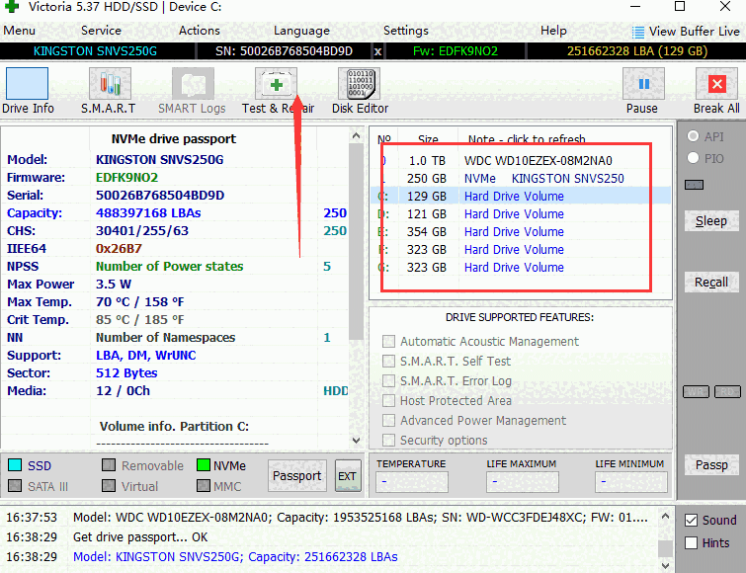Select the D: 121 GB volume row
The height and width of the screenshot is (573, 746).
(x=521, y=214)
